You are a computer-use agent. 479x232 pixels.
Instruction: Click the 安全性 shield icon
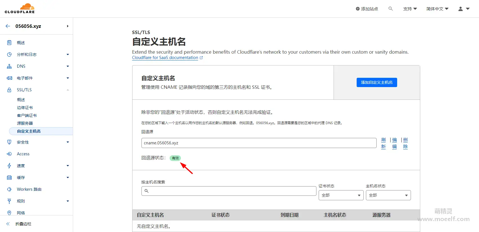[x=9, y=142]
